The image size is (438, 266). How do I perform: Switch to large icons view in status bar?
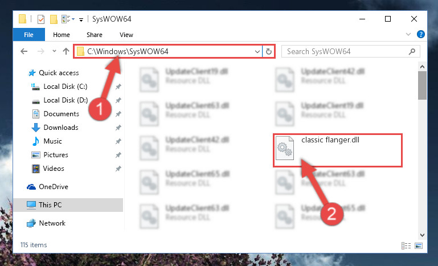(x=419, y=245)
